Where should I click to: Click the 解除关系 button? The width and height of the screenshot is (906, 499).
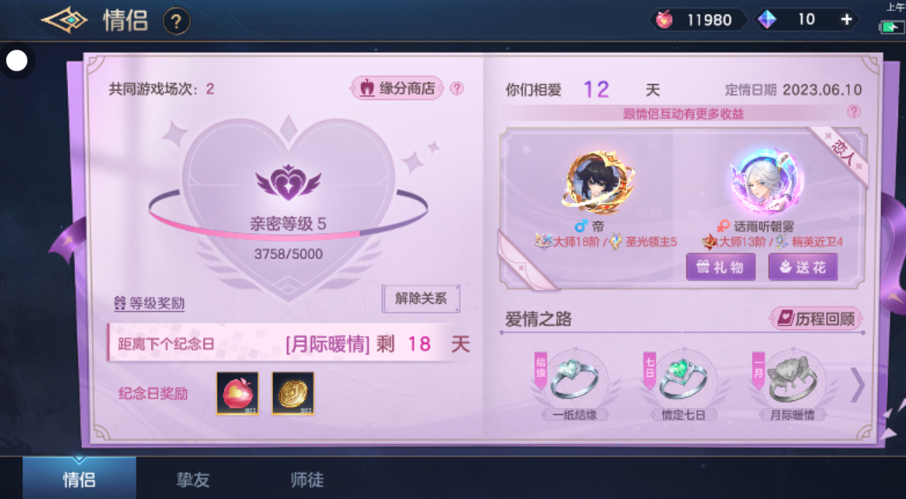click(x=421, y=298)
